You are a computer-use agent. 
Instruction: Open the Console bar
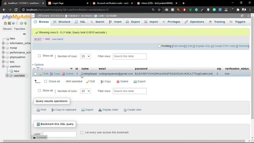point(40,137)
